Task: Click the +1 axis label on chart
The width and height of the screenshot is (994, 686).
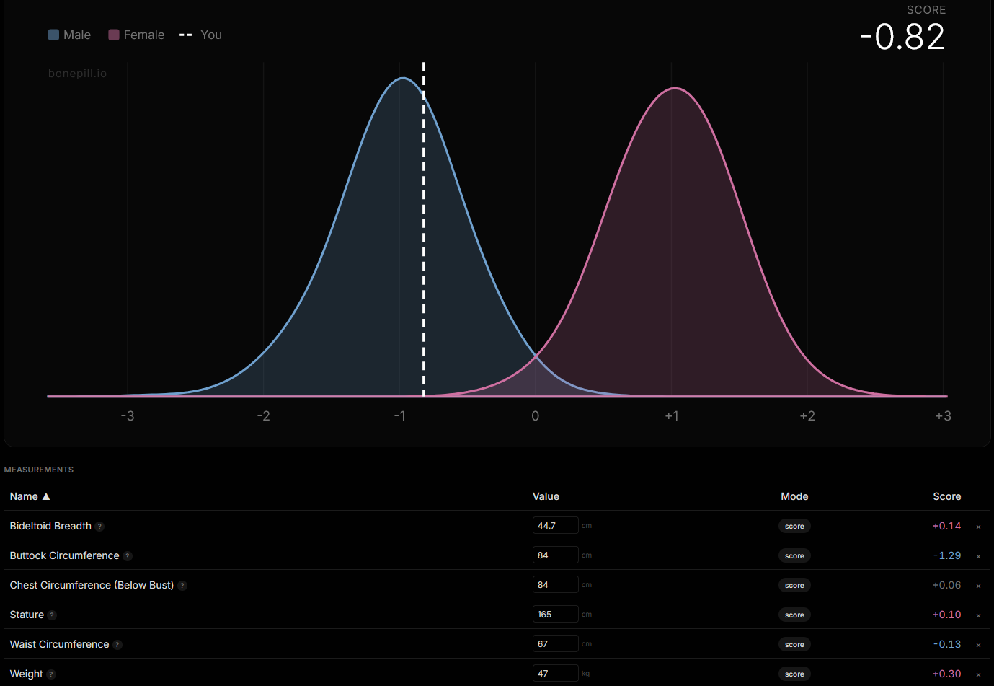Action: pos(672,416)
